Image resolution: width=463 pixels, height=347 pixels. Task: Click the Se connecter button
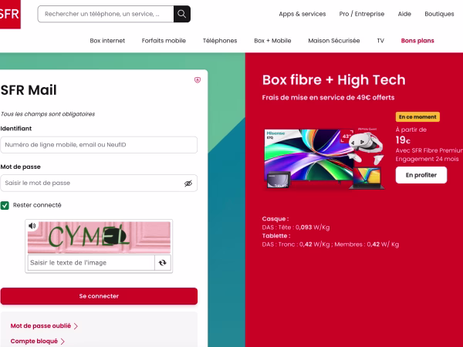click(x=99, y=296)
